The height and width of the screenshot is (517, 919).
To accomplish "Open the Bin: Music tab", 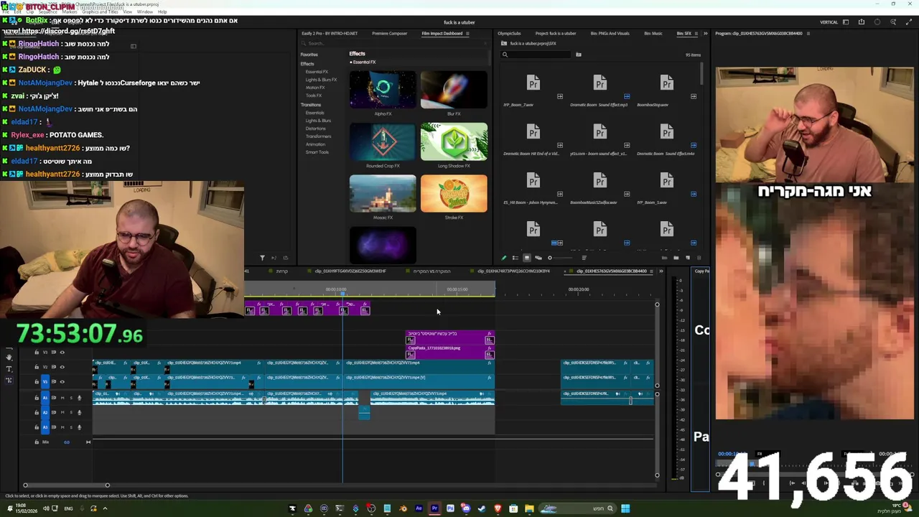I will 653,33.
